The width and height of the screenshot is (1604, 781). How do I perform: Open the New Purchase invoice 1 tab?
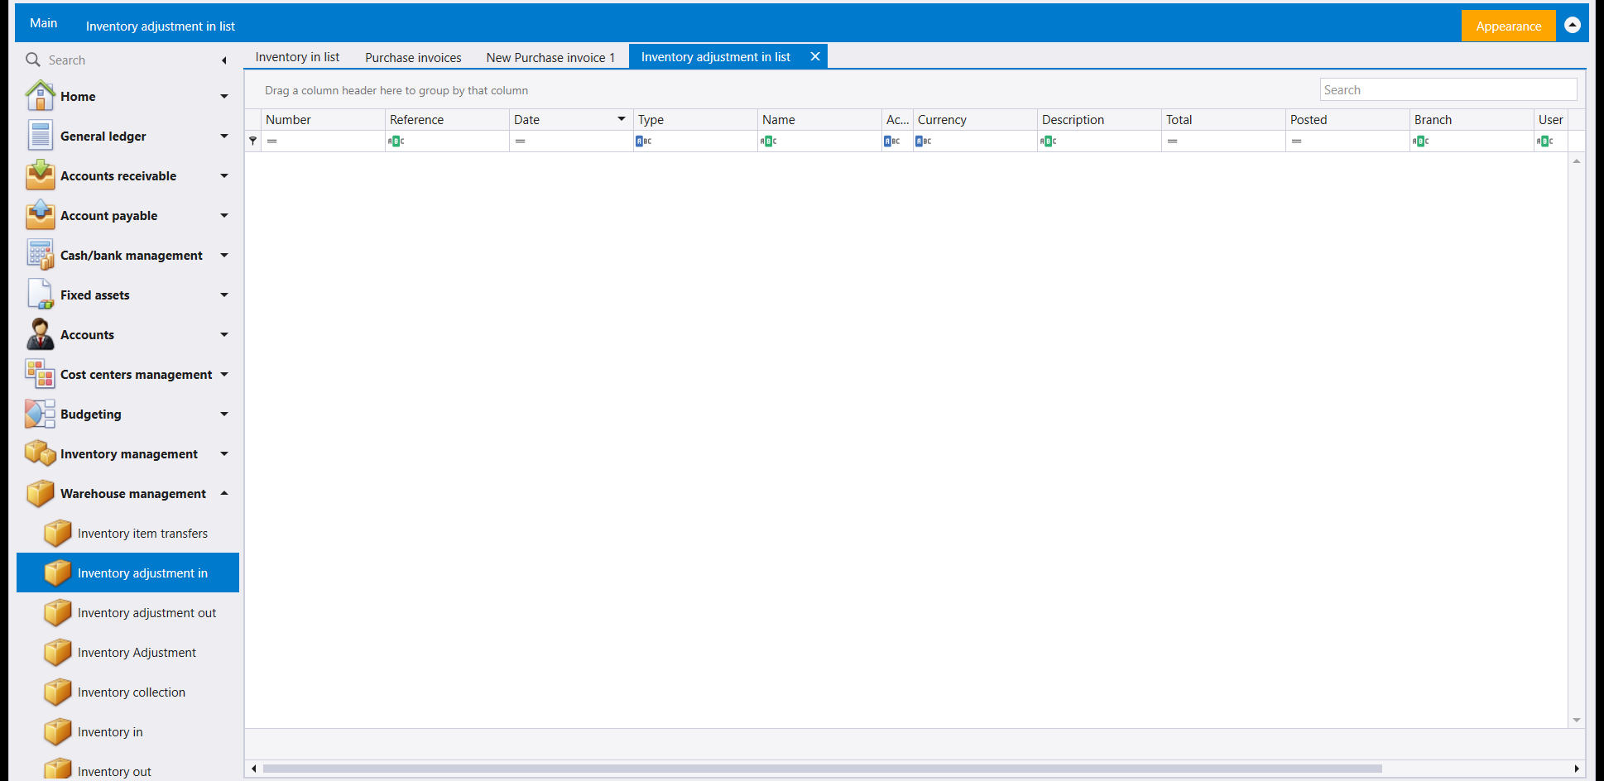click(550, 57)
